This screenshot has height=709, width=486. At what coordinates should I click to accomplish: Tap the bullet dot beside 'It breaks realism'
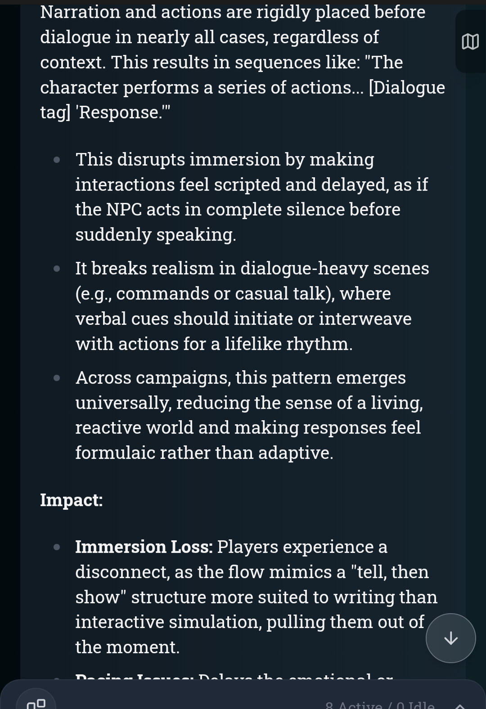pos(57,269)
